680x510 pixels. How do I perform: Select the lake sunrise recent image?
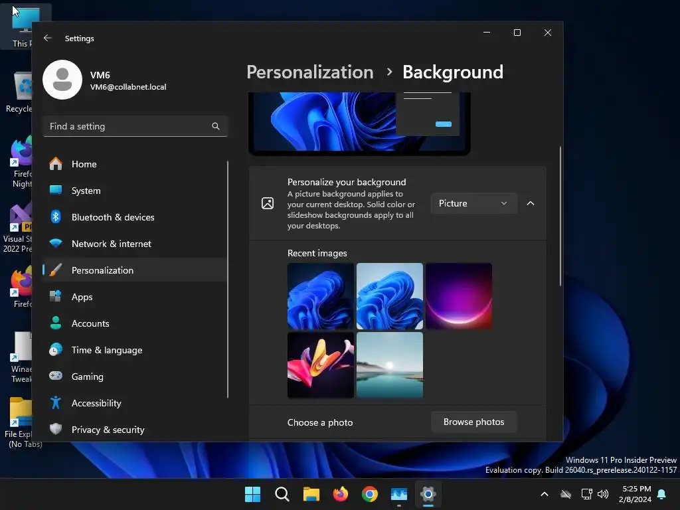click(x=389, y=365)
